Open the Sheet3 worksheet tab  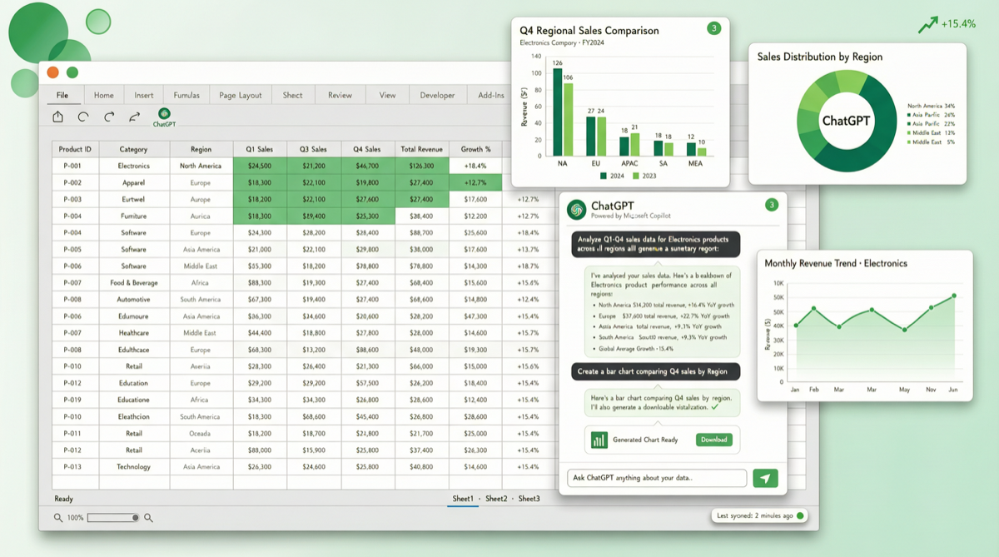[x=529, y=499]
